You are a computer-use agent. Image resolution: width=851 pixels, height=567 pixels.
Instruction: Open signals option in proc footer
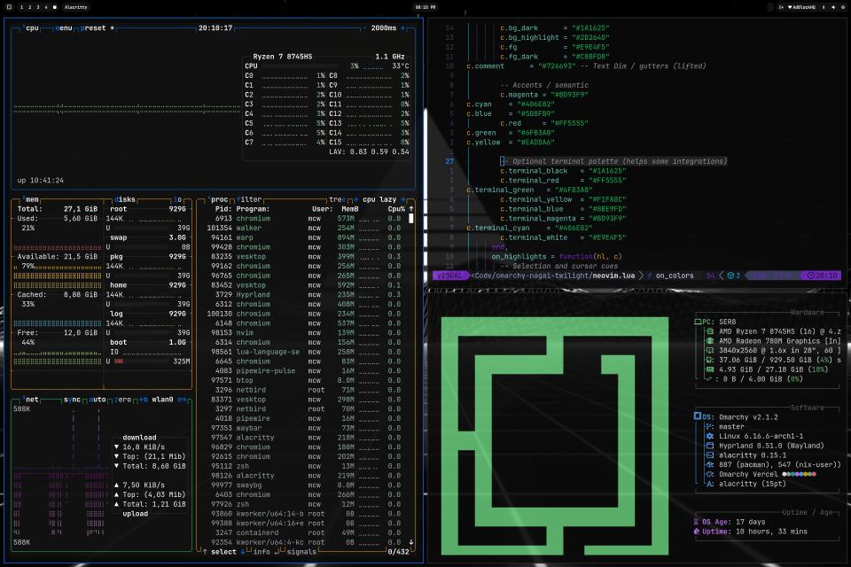(x=301, y=552)
